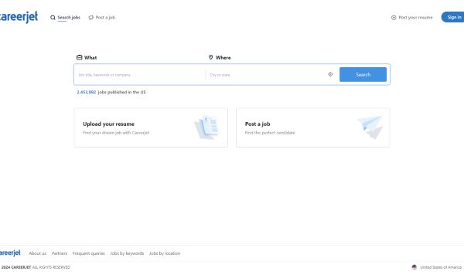Open the Frequent queries footer link
464x278 pixels.
tap(88, 253)
